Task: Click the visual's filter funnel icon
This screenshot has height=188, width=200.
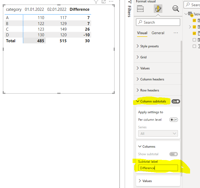Action: click(96, 2)
